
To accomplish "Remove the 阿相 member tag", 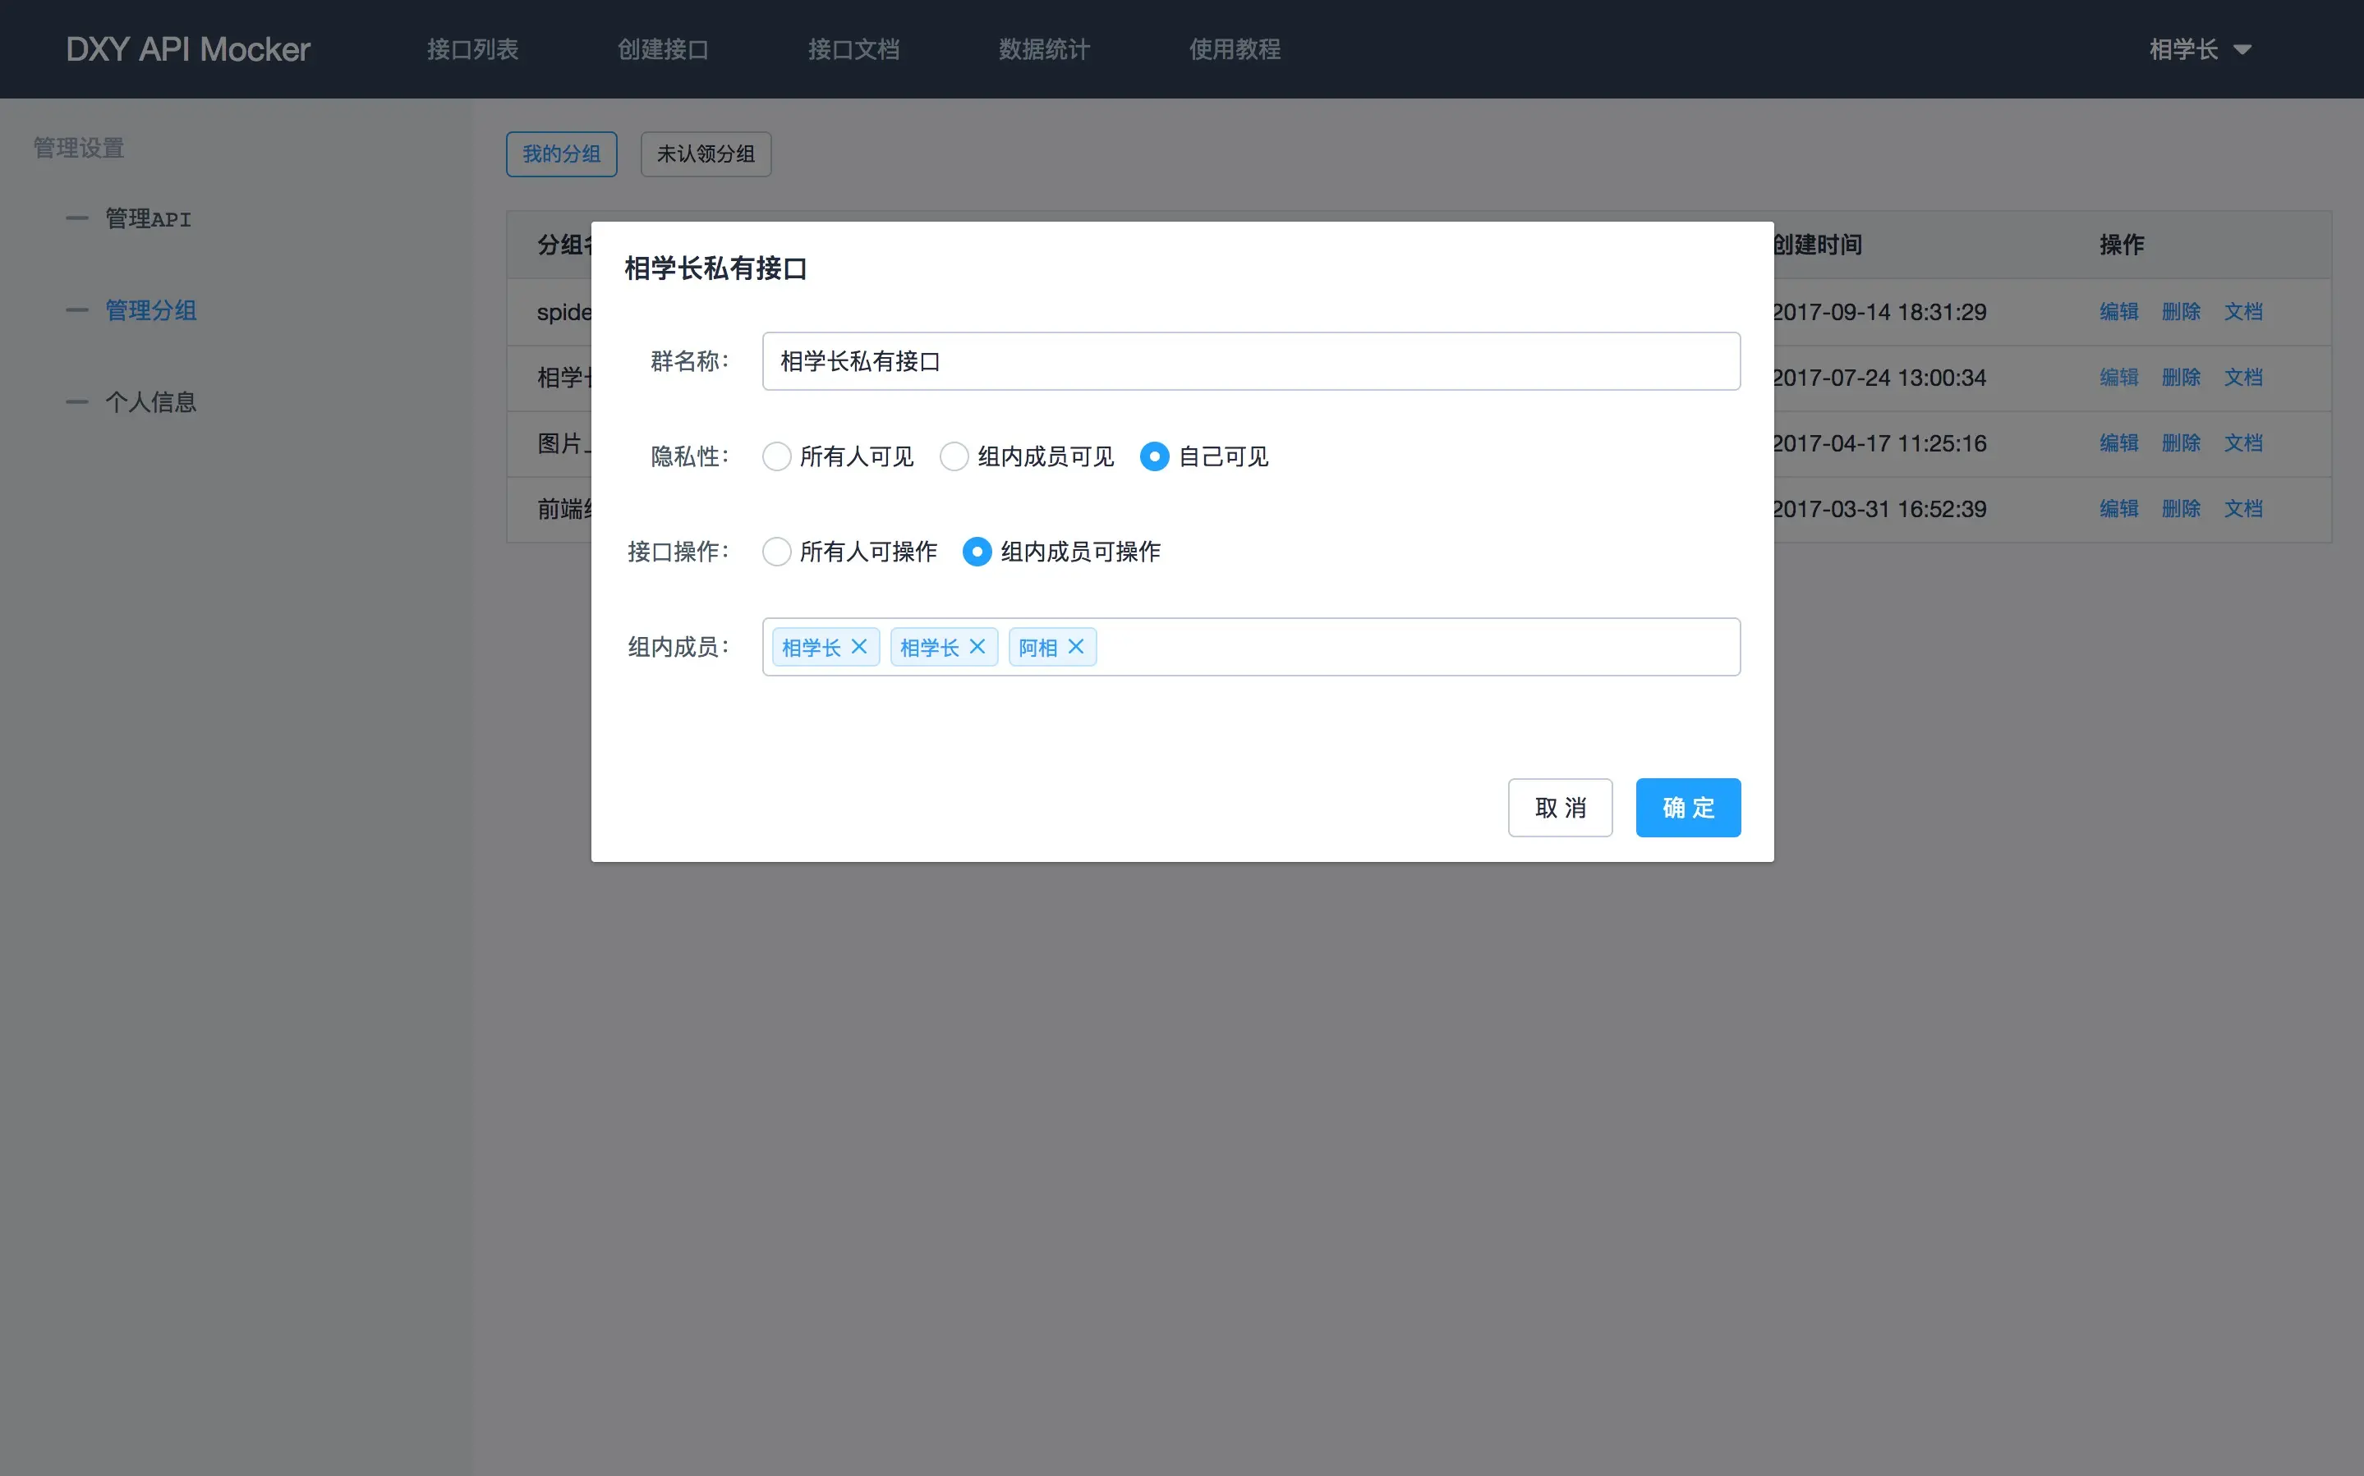I will point(1076,646).
